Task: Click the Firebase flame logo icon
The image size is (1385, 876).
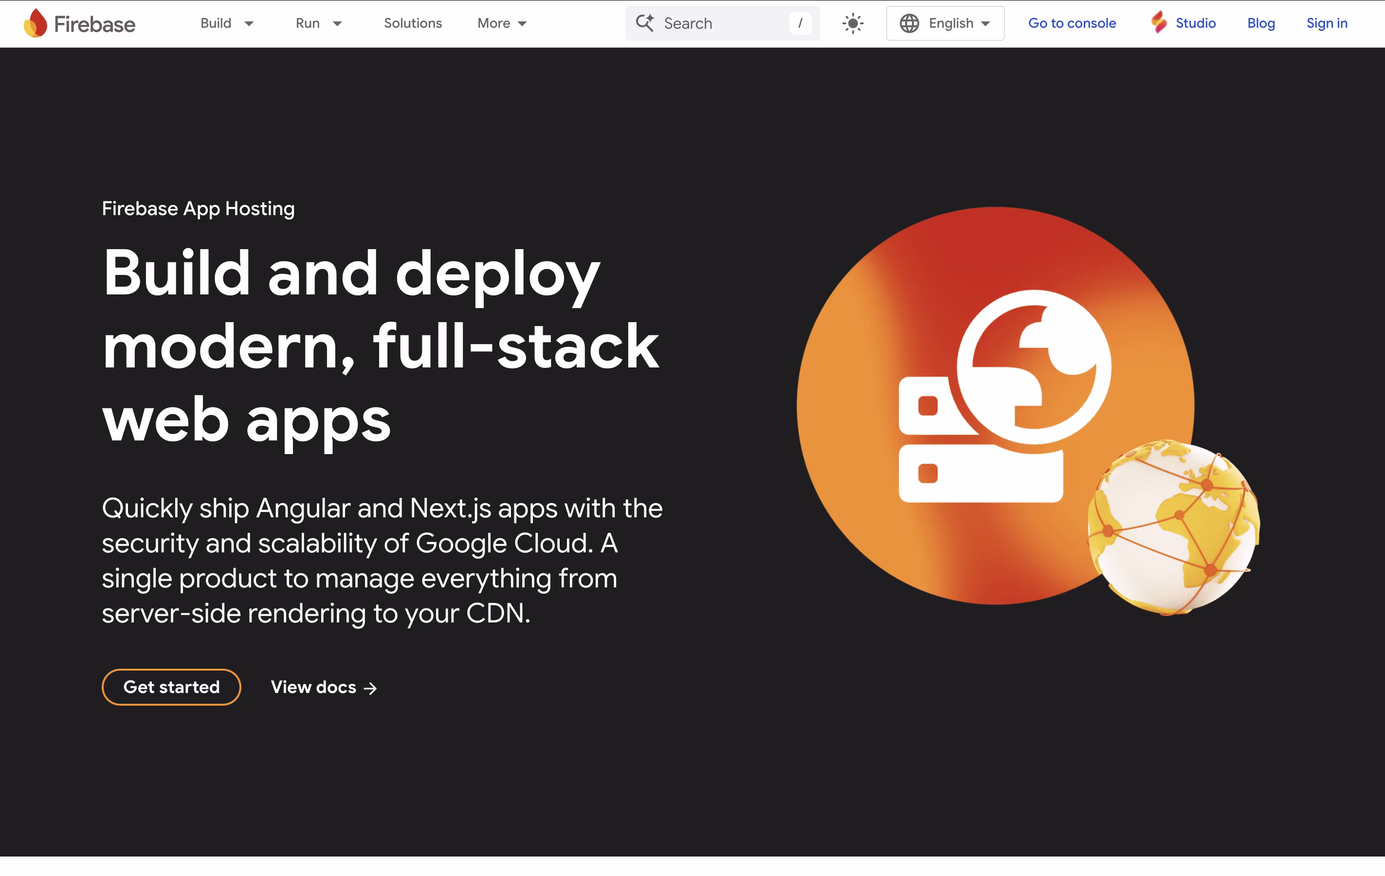Action: (35, 23)
